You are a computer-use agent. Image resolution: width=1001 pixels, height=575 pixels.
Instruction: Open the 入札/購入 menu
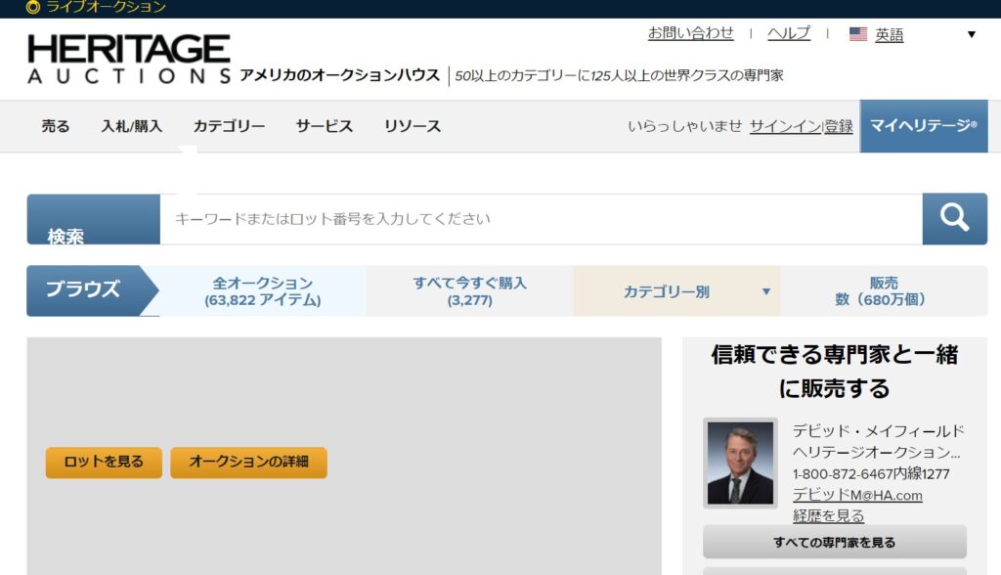[132, 126]
